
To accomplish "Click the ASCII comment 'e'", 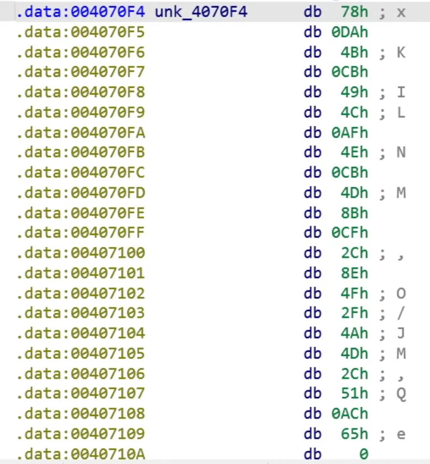I will click(x=401, y=434).
